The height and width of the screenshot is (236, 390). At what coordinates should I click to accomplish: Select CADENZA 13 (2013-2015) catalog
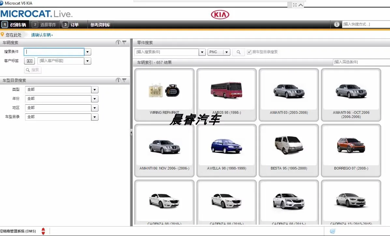pyautogui.click(x=351, y=203)
